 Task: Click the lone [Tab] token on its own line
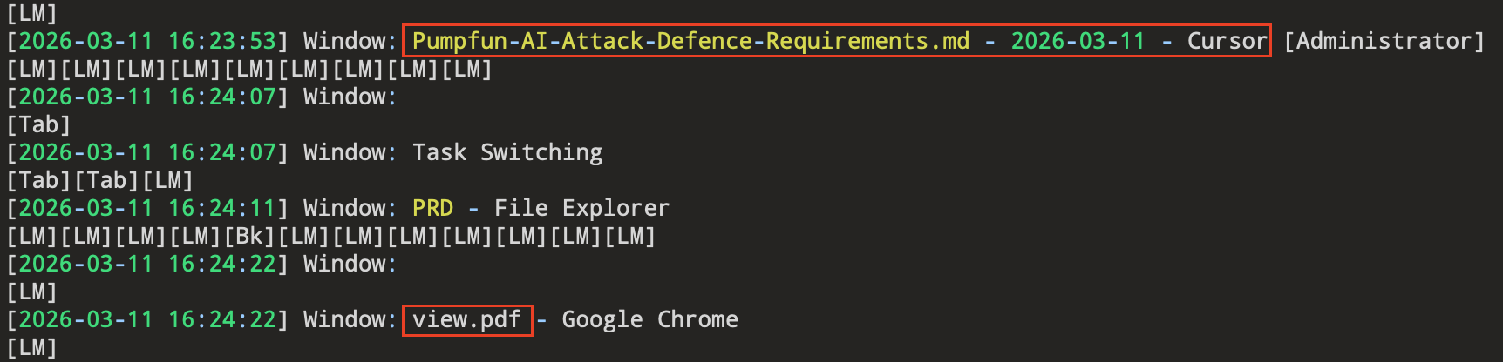[x=38, y=124]
